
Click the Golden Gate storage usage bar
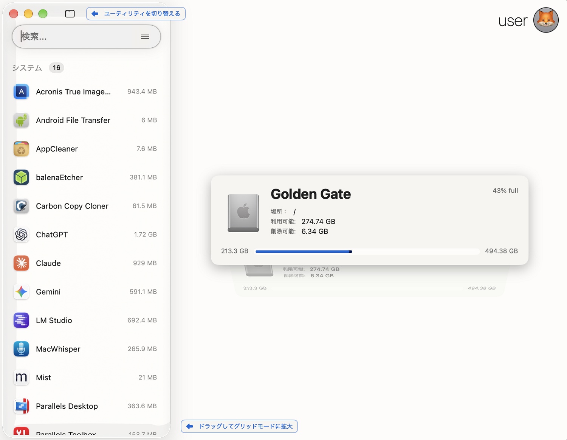pos(367,252)
